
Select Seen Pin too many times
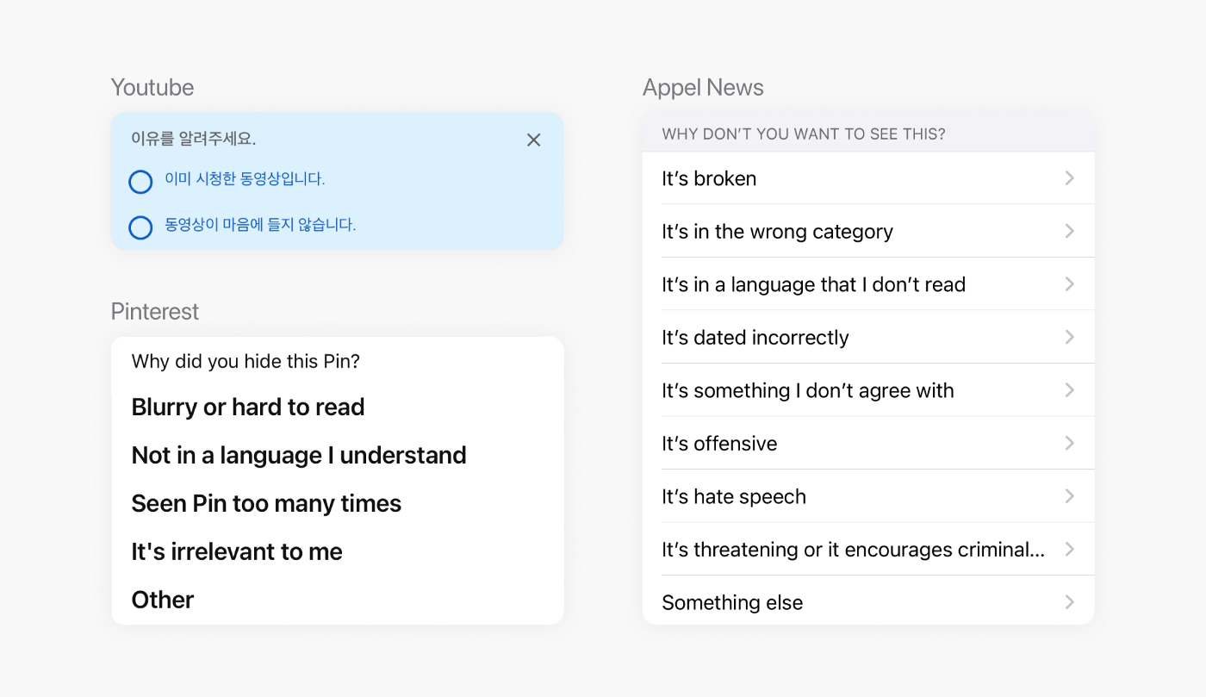point(266,503)
